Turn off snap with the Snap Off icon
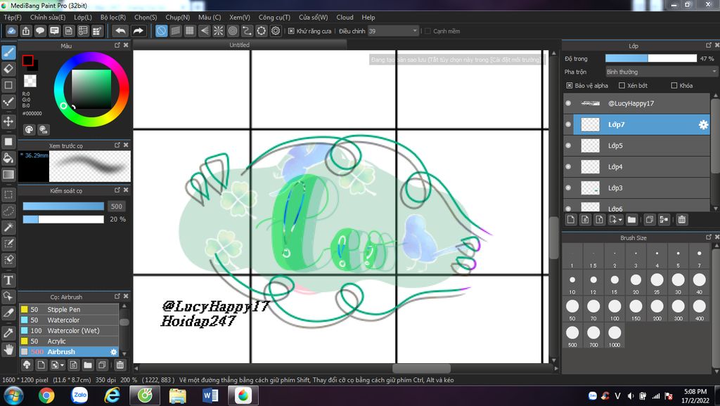The width and height of the screenshot is (720, 406). click(x=161, y=31)
